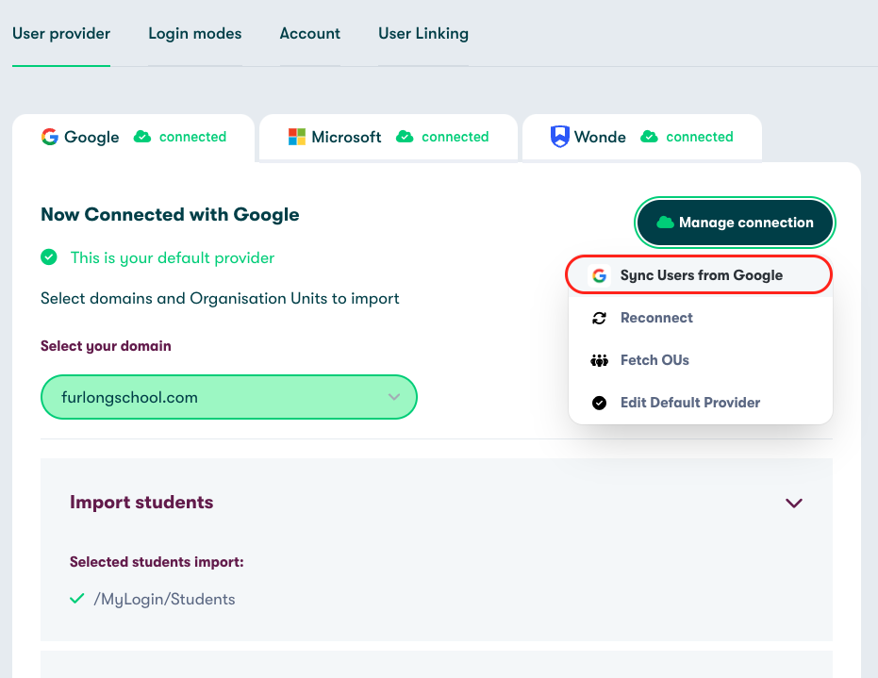The height and width of the screenshot is (678, 878).
Task: Go to the User Linking tab
Action: tap(423, 34)
